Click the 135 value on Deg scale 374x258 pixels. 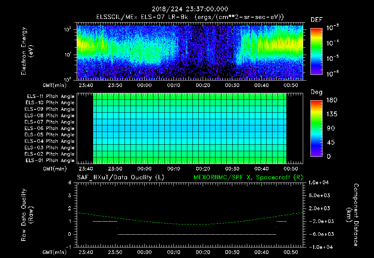pyautogui.click(x=332, y=114)
